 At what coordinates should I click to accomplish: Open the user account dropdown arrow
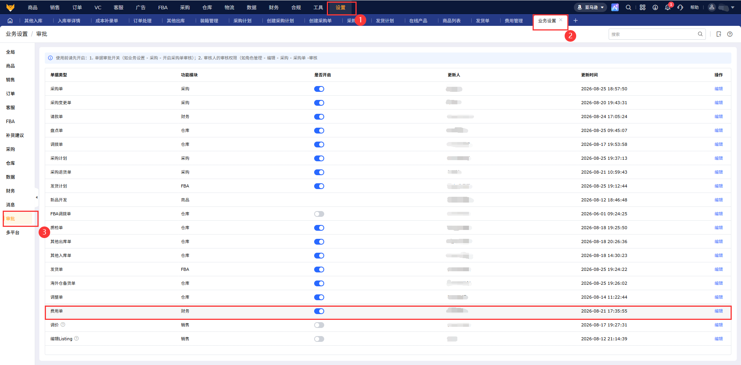point(733,7)
